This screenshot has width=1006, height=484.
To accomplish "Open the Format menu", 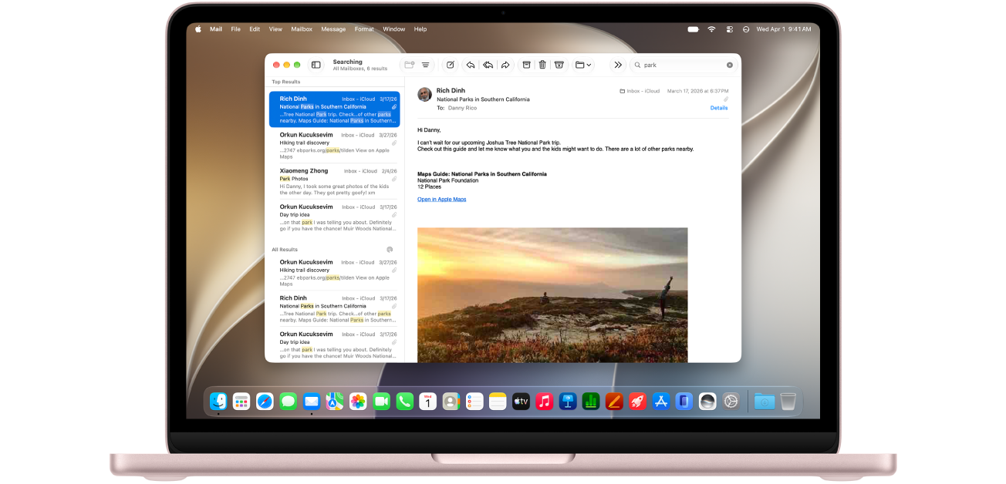I will pos(364,29).
